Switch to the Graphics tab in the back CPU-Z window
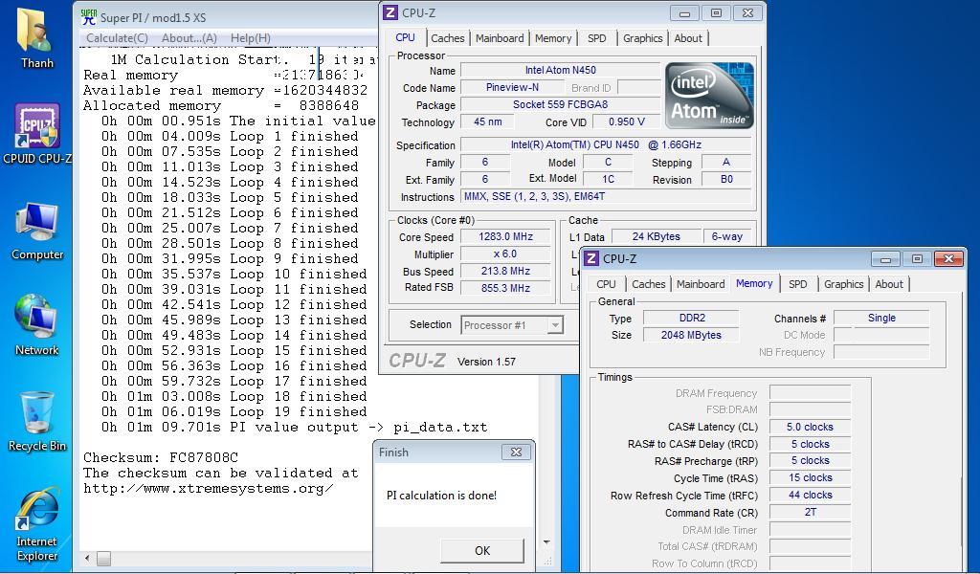980x574 pixels. click(x=642, y=38)
